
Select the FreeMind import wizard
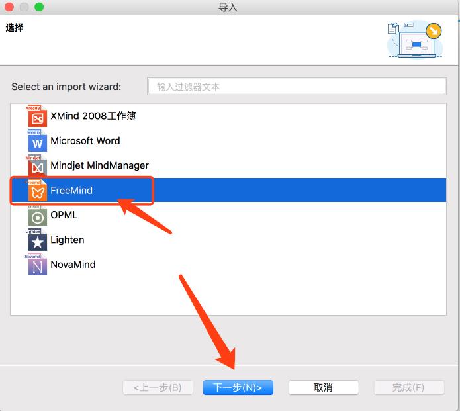pos(71,191)
